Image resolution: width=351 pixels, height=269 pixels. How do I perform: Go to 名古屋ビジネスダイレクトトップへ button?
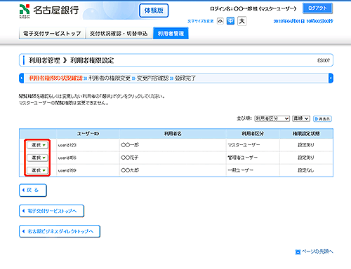coord(60,231)
